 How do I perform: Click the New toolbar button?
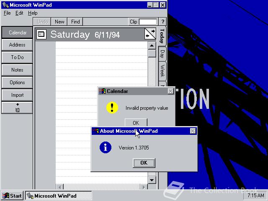coord(59,22)
